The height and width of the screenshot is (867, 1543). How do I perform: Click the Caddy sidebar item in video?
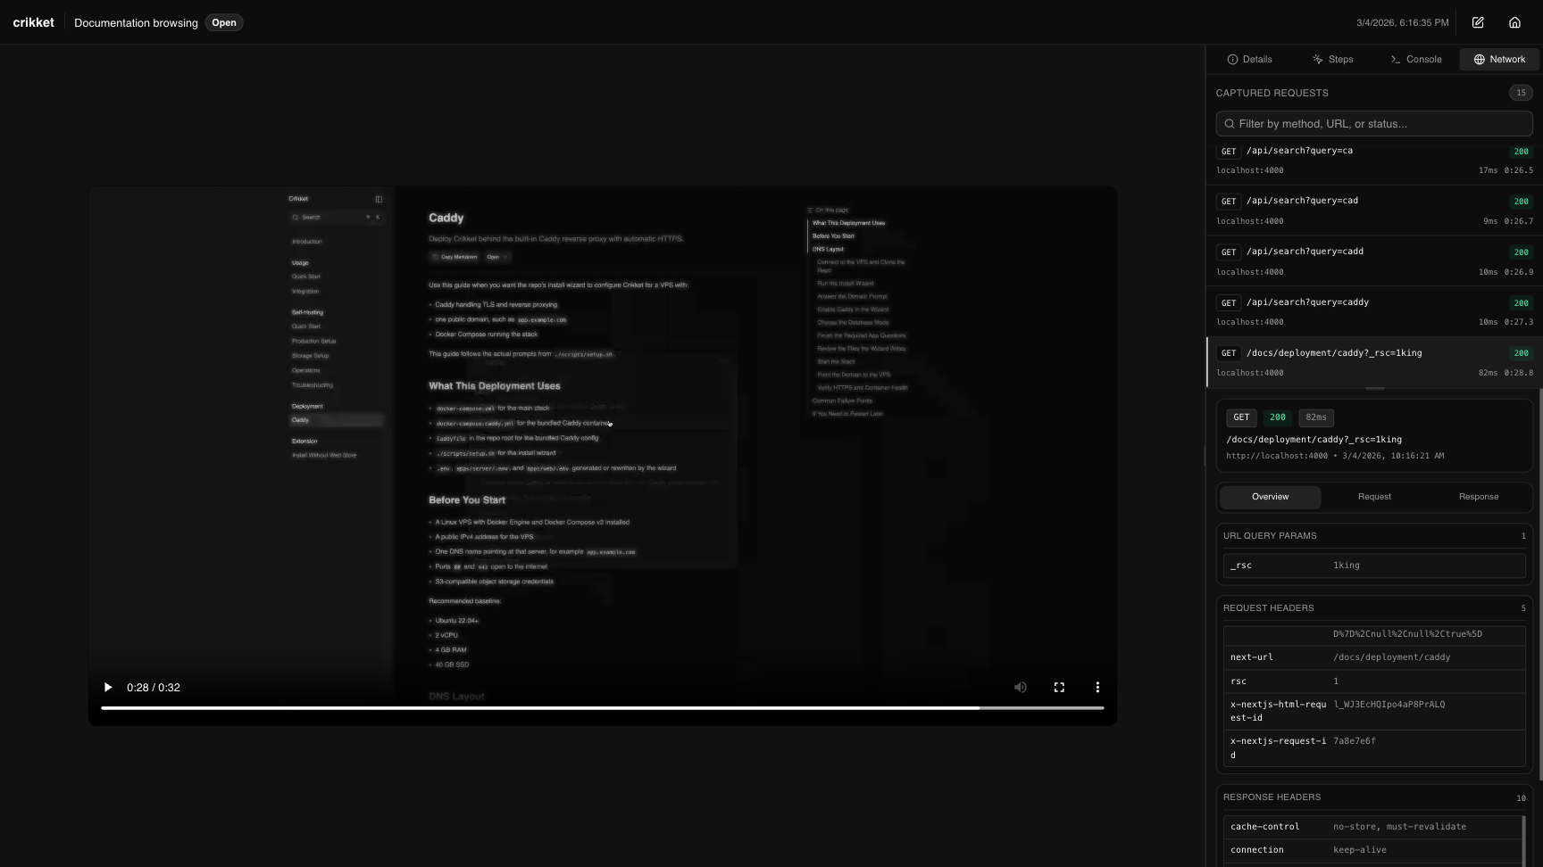click(x=337, y=420)
